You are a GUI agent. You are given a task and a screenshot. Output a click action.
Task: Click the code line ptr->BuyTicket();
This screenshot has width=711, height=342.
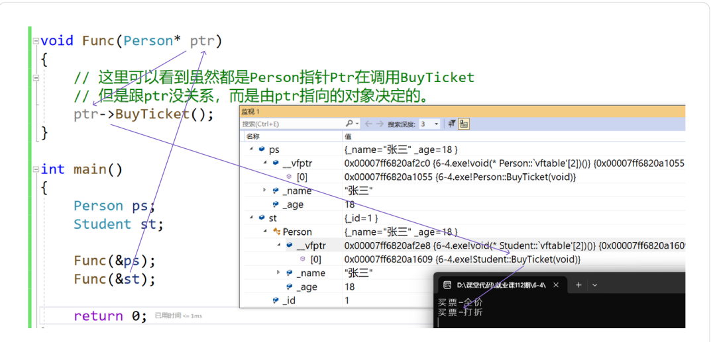[143, 114]
